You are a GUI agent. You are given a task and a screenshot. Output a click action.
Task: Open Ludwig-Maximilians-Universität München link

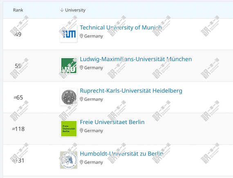click(136, 59)
